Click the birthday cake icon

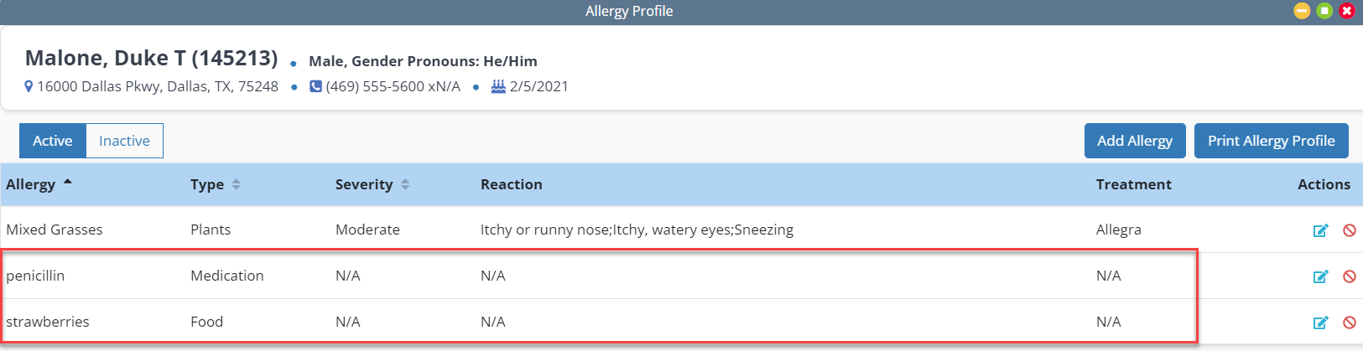pyautogui.click(x=498, y=86)
